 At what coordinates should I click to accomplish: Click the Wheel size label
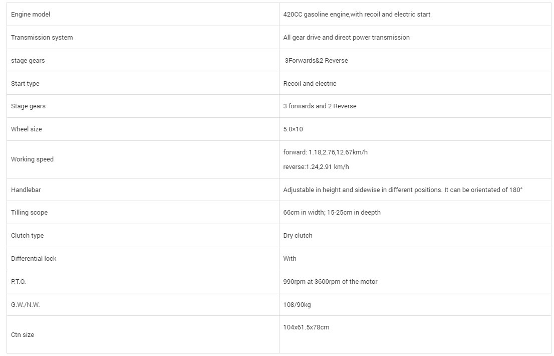pyautogui.click(x=27, y=129)
